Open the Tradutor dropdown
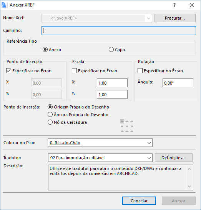 pyautogui.click(x=100, y=158)
